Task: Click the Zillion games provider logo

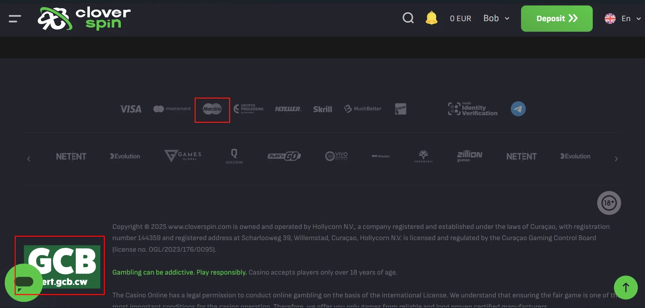Action: pyautogui.click(x=469, y=156)
